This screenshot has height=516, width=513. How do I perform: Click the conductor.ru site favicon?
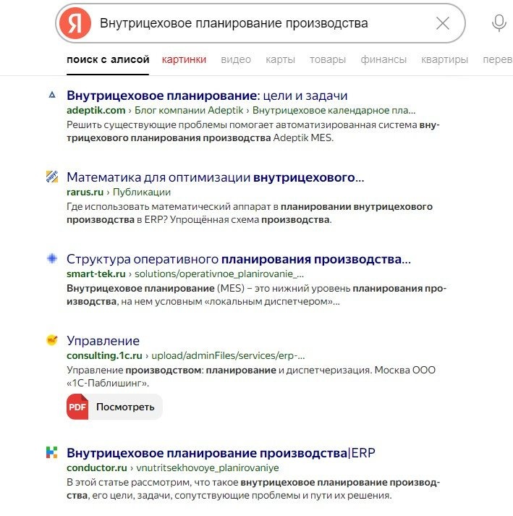tap(51, 453)
